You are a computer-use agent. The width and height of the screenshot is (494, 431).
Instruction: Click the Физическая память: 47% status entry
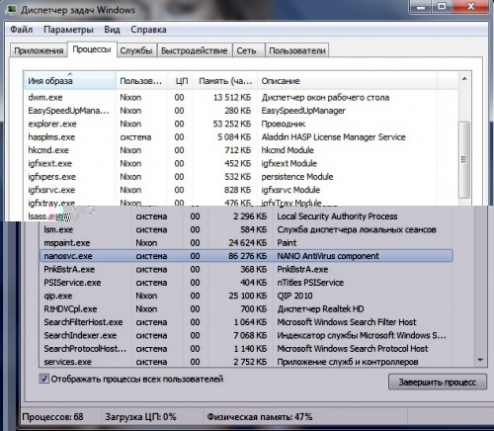(260, 417)
